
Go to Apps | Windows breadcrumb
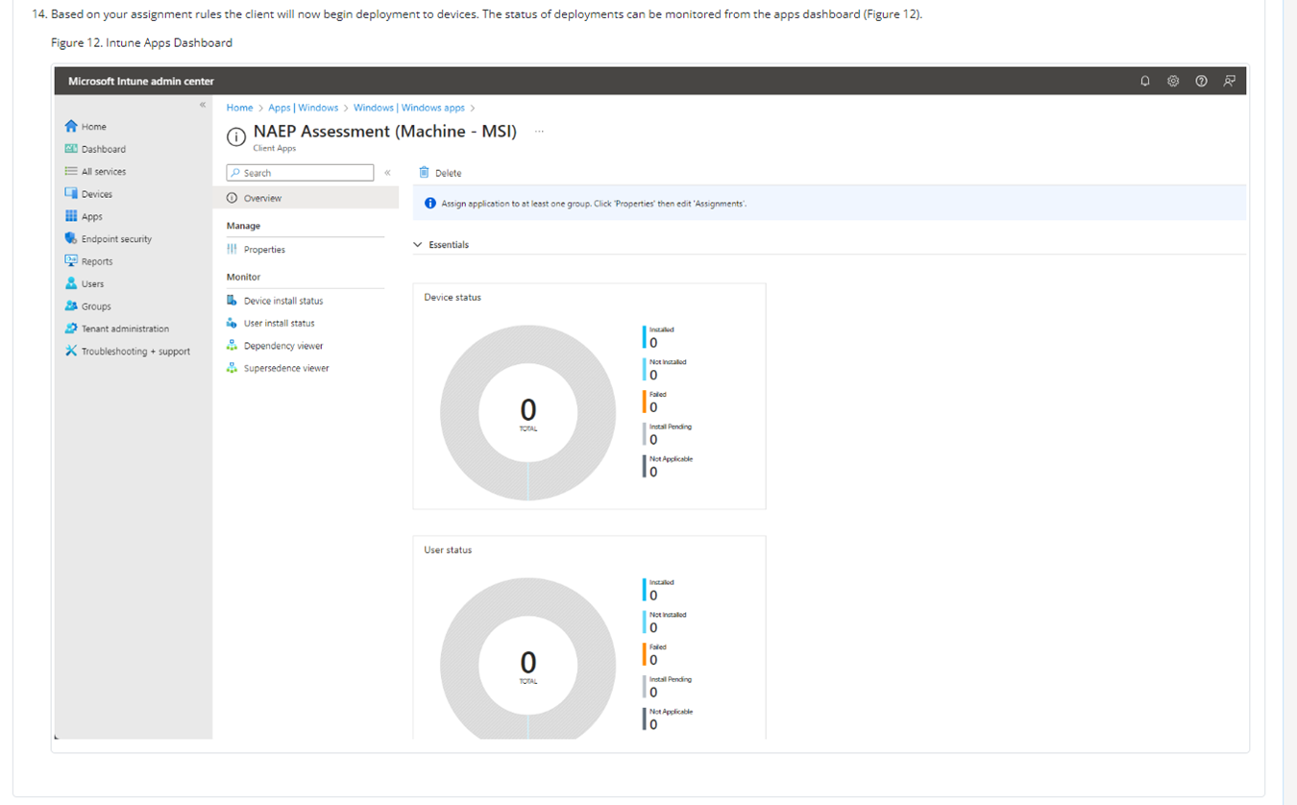tap(303, 108)
